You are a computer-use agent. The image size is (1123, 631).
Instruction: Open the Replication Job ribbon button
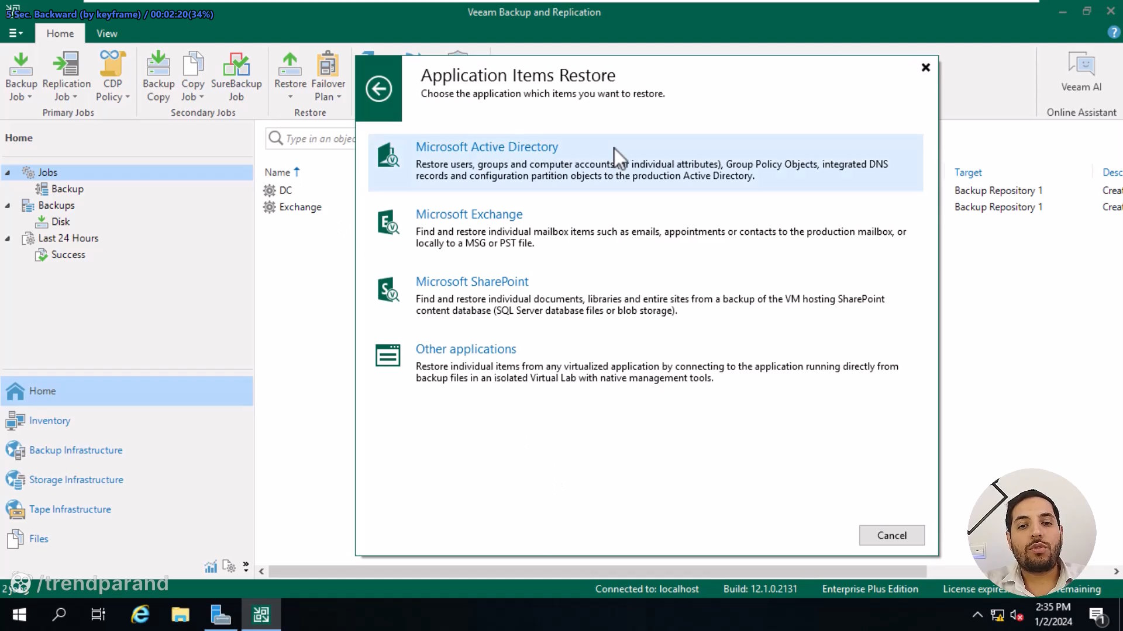(x=67, y=77)
